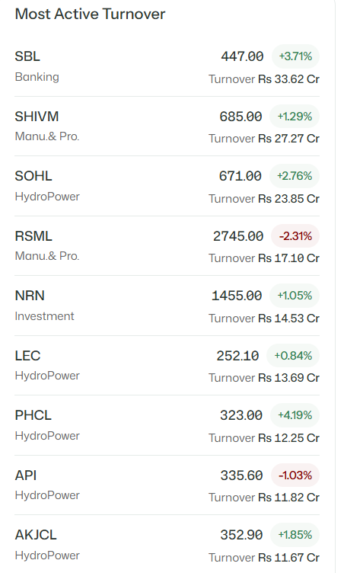Open the PHCL ticker
This screenshot has width=344, height=573.
pyautogui.click(x=33, y=415)
